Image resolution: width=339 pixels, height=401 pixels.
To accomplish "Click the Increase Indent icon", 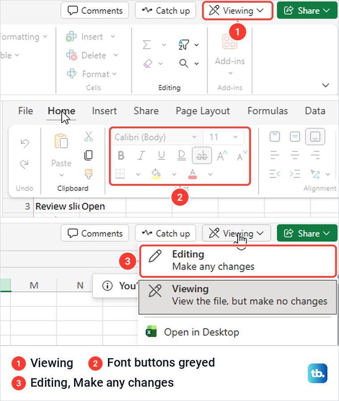I will click(295, 174).
